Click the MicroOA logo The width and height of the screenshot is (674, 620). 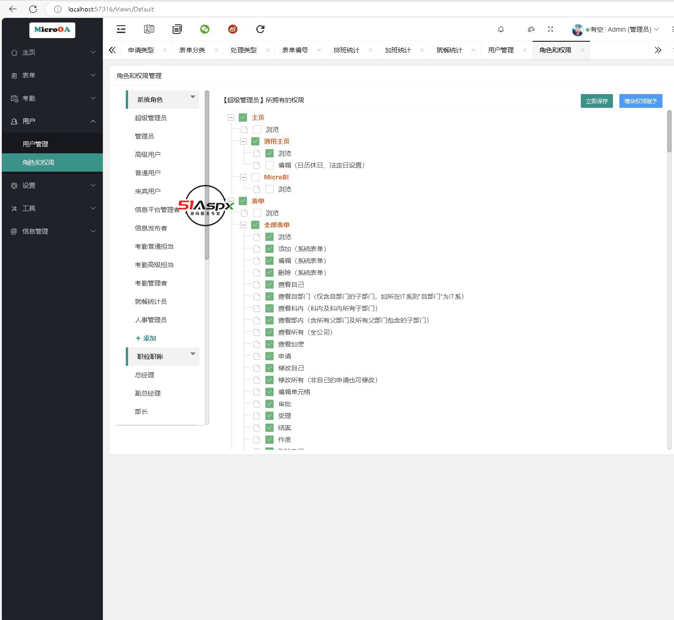tap(52, 30)
